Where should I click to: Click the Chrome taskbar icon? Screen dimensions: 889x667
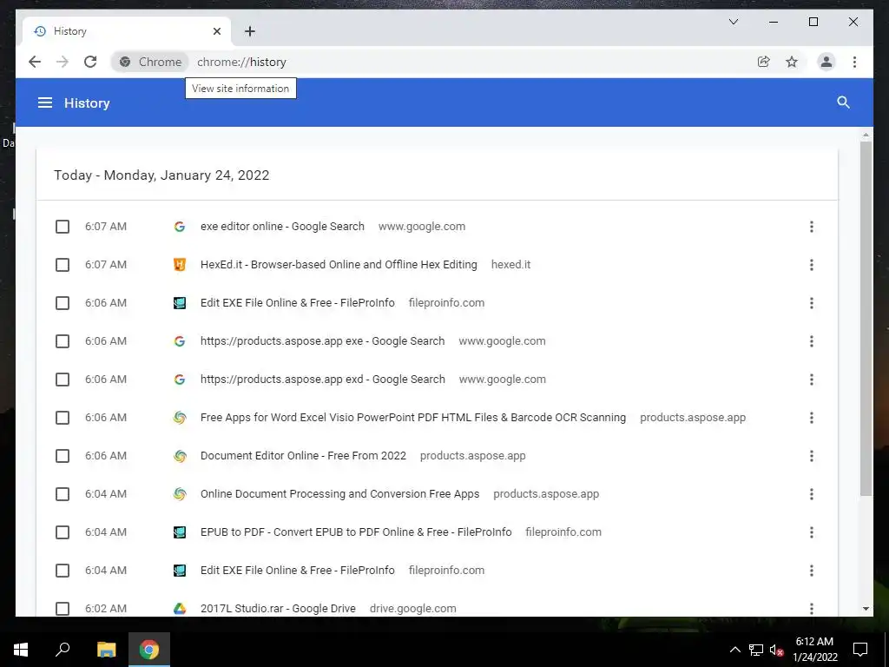(x=149, y=650)
